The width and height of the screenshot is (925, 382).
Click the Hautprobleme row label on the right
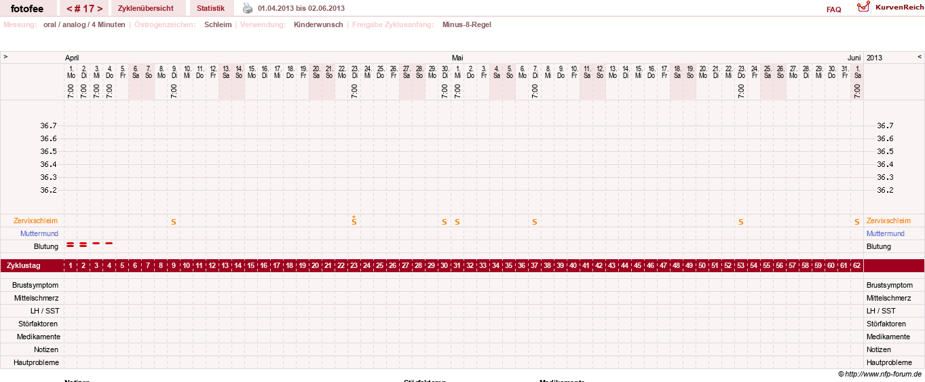(890, 363)
